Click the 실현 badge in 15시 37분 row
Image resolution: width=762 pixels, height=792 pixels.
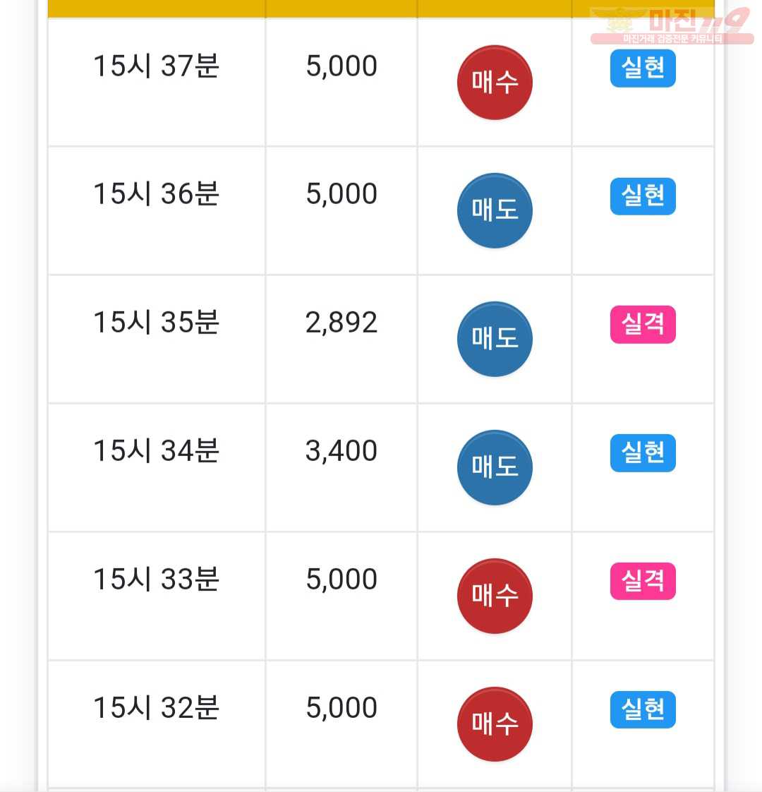point(642,68)
